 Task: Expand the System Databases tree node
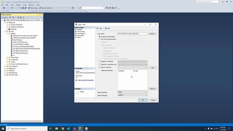(7, 25)
